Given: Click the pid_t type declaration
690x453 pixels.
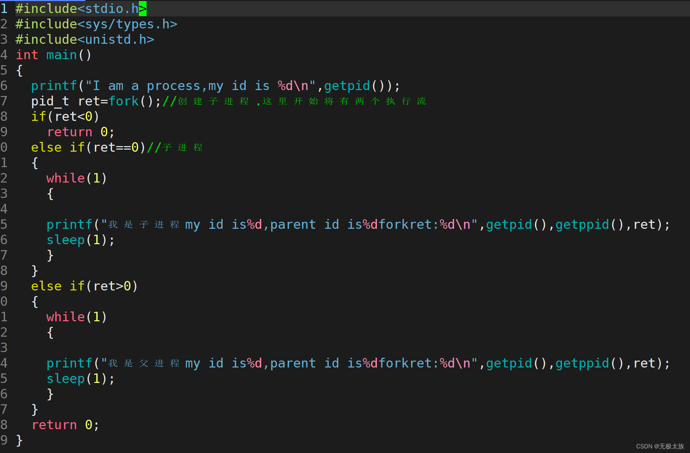Looking at the screenshot, I should click(50, 101).
